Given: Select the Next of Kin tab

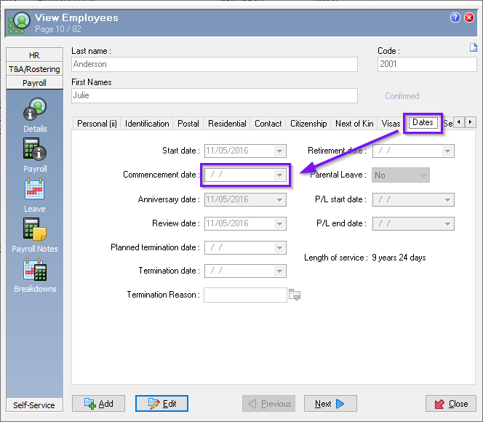Looking at the screenshot, I should (354, 124).
